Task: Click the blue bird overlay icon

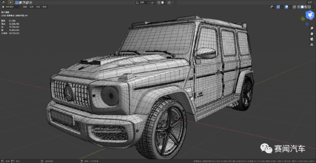Action: [x=310, y=16]
